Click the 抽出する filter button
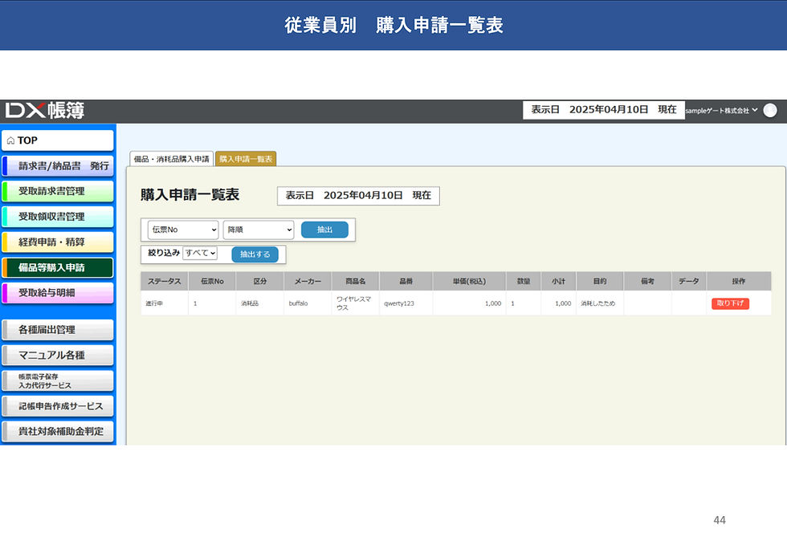Screen dimensions: 787x541 pyautogui.click(x=255, y=254)
